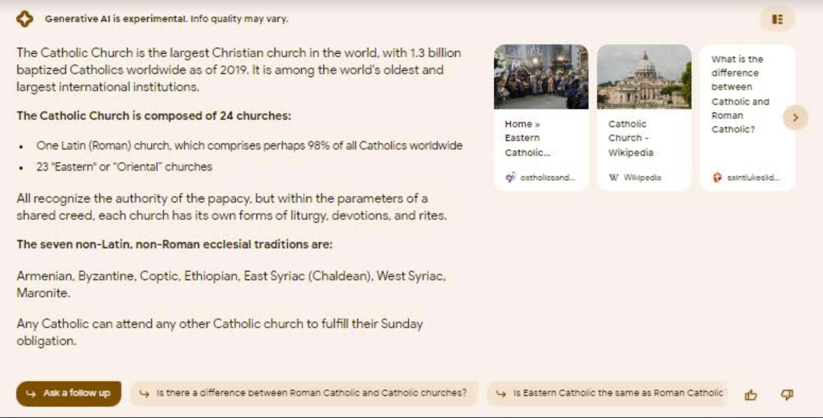This screenshot has height=418, width=823.
Task: Click the arrow icon on the Eastern Catholic suggestion
Action: pyautogui.click(x=501, y=394)
